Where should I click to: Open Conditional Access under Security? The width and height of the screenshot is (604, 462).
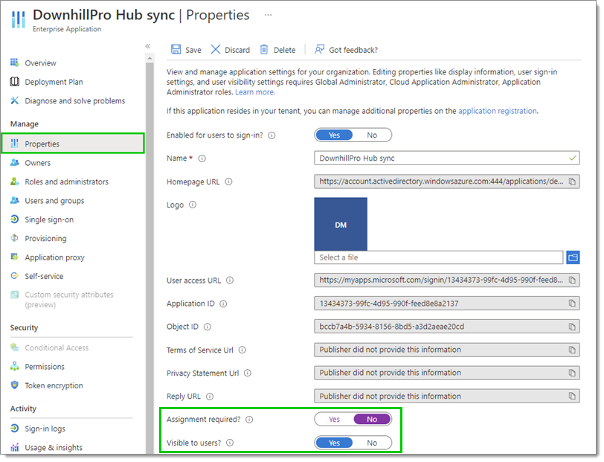[57, 347]
